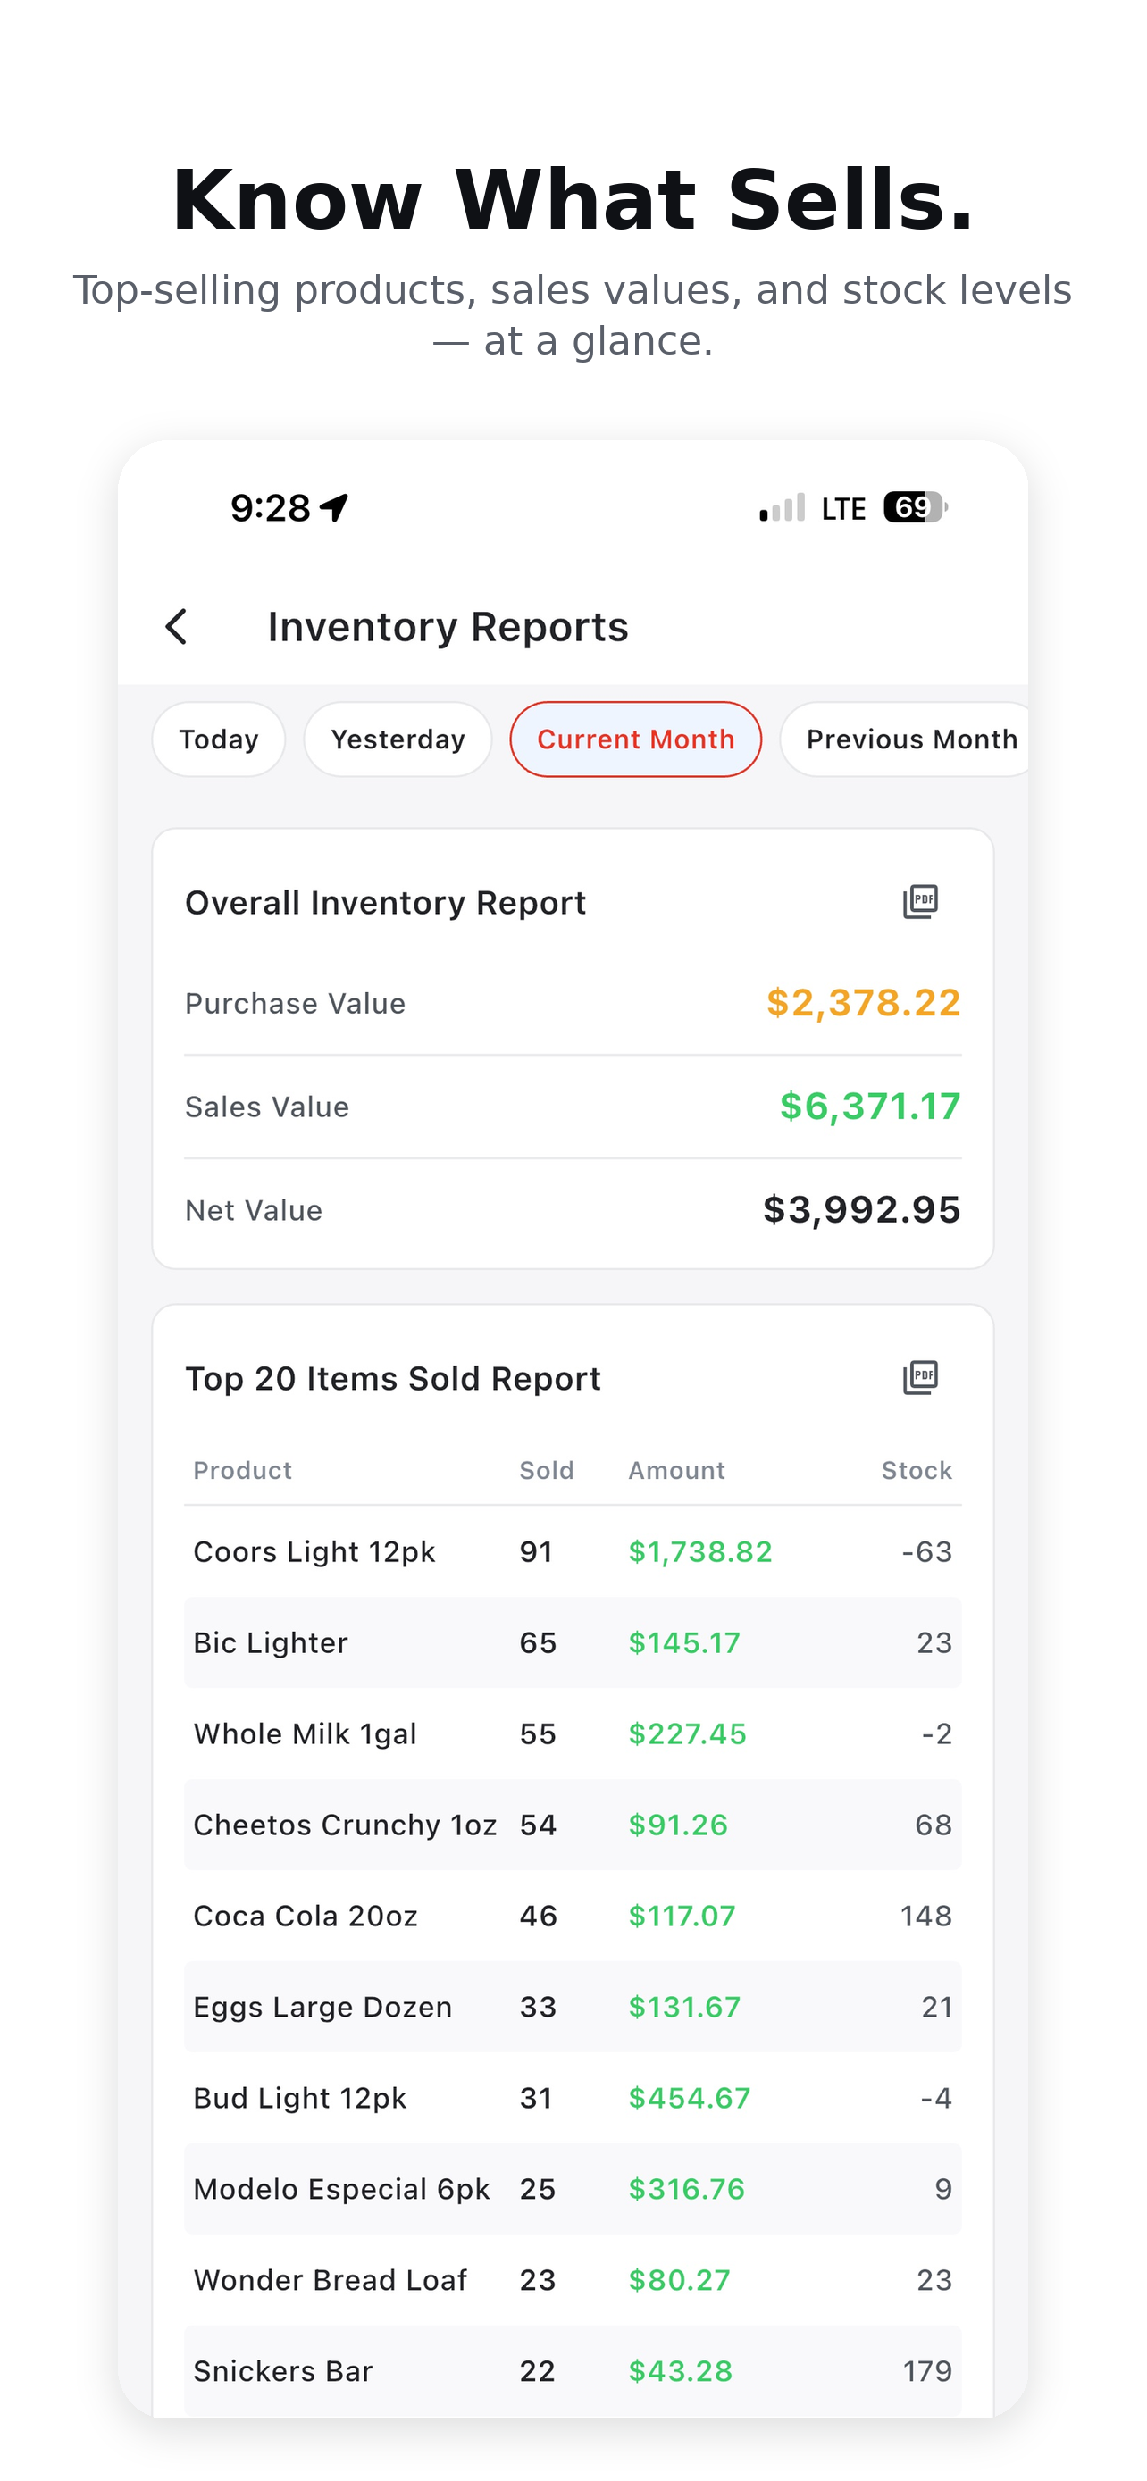Tap the Net Value label
Viewport: 1147px width, 2481px height.
(x=254, y=1209)
